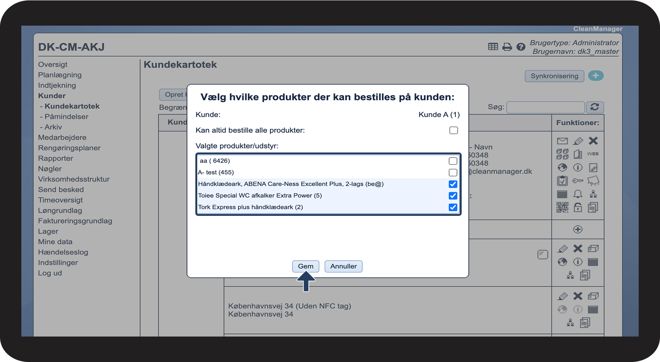Screen dimensions: 660x362
Task: Go to Nøgler in the sidebar
Action: pyautogui.click(x=50, y=169)
